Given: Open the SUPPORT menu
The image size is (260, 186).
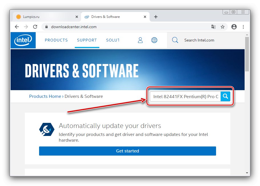Looking at the screenshot, I should (x=87, y=40).
